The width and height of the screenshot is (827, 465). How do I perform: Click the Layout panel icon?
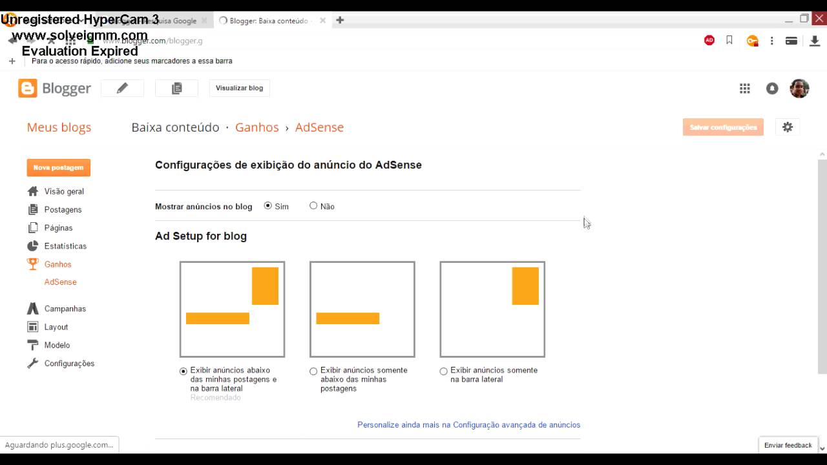click(33, 327)
